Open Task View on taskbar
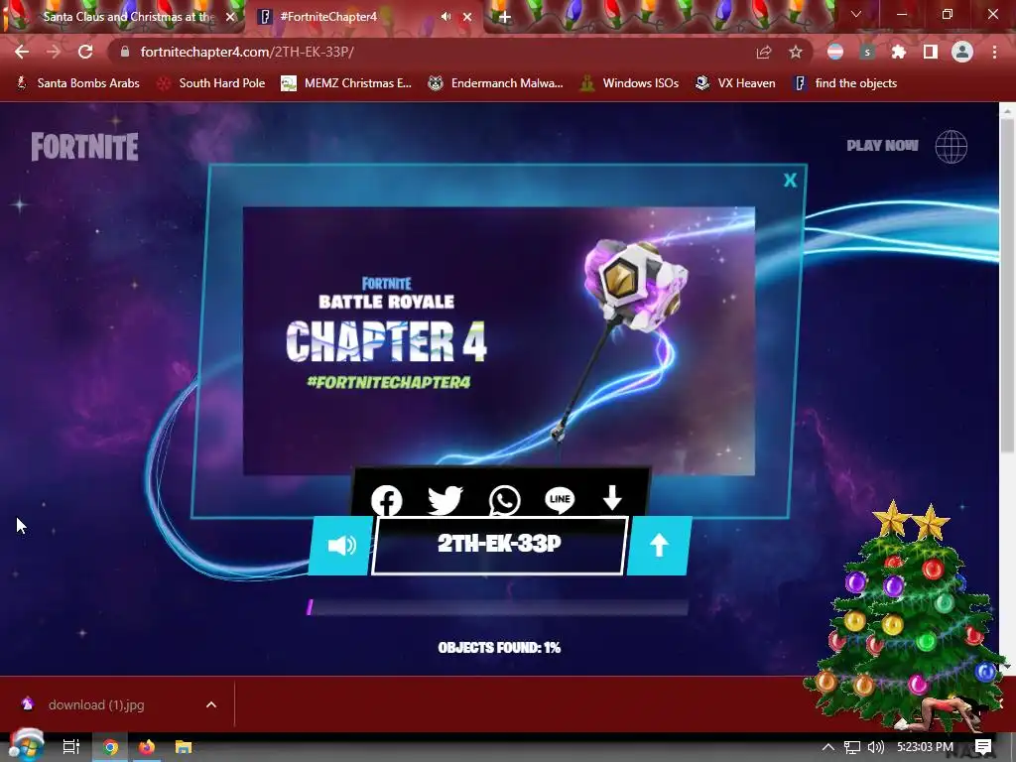The image size is (1016, 762). pos(70,747)
